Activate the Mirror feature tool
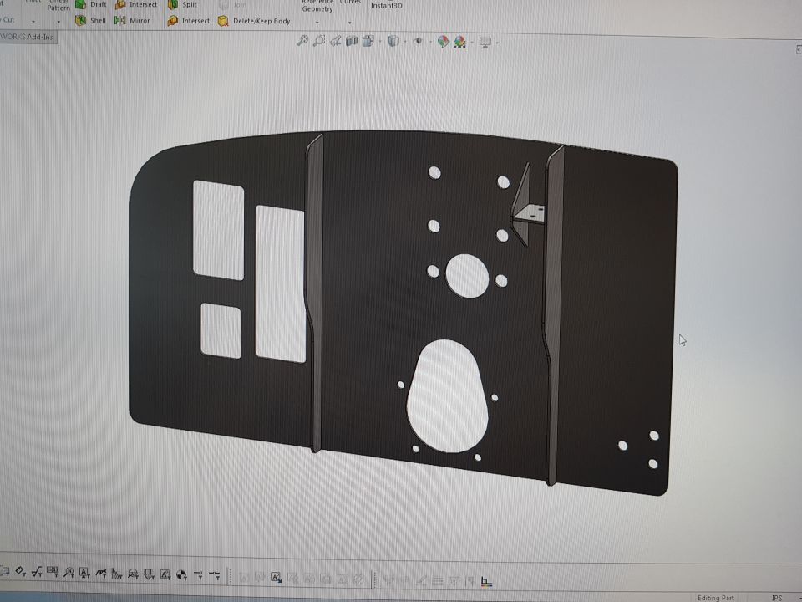The width and height of the screenshot is (802, 602). coord(132,20)
